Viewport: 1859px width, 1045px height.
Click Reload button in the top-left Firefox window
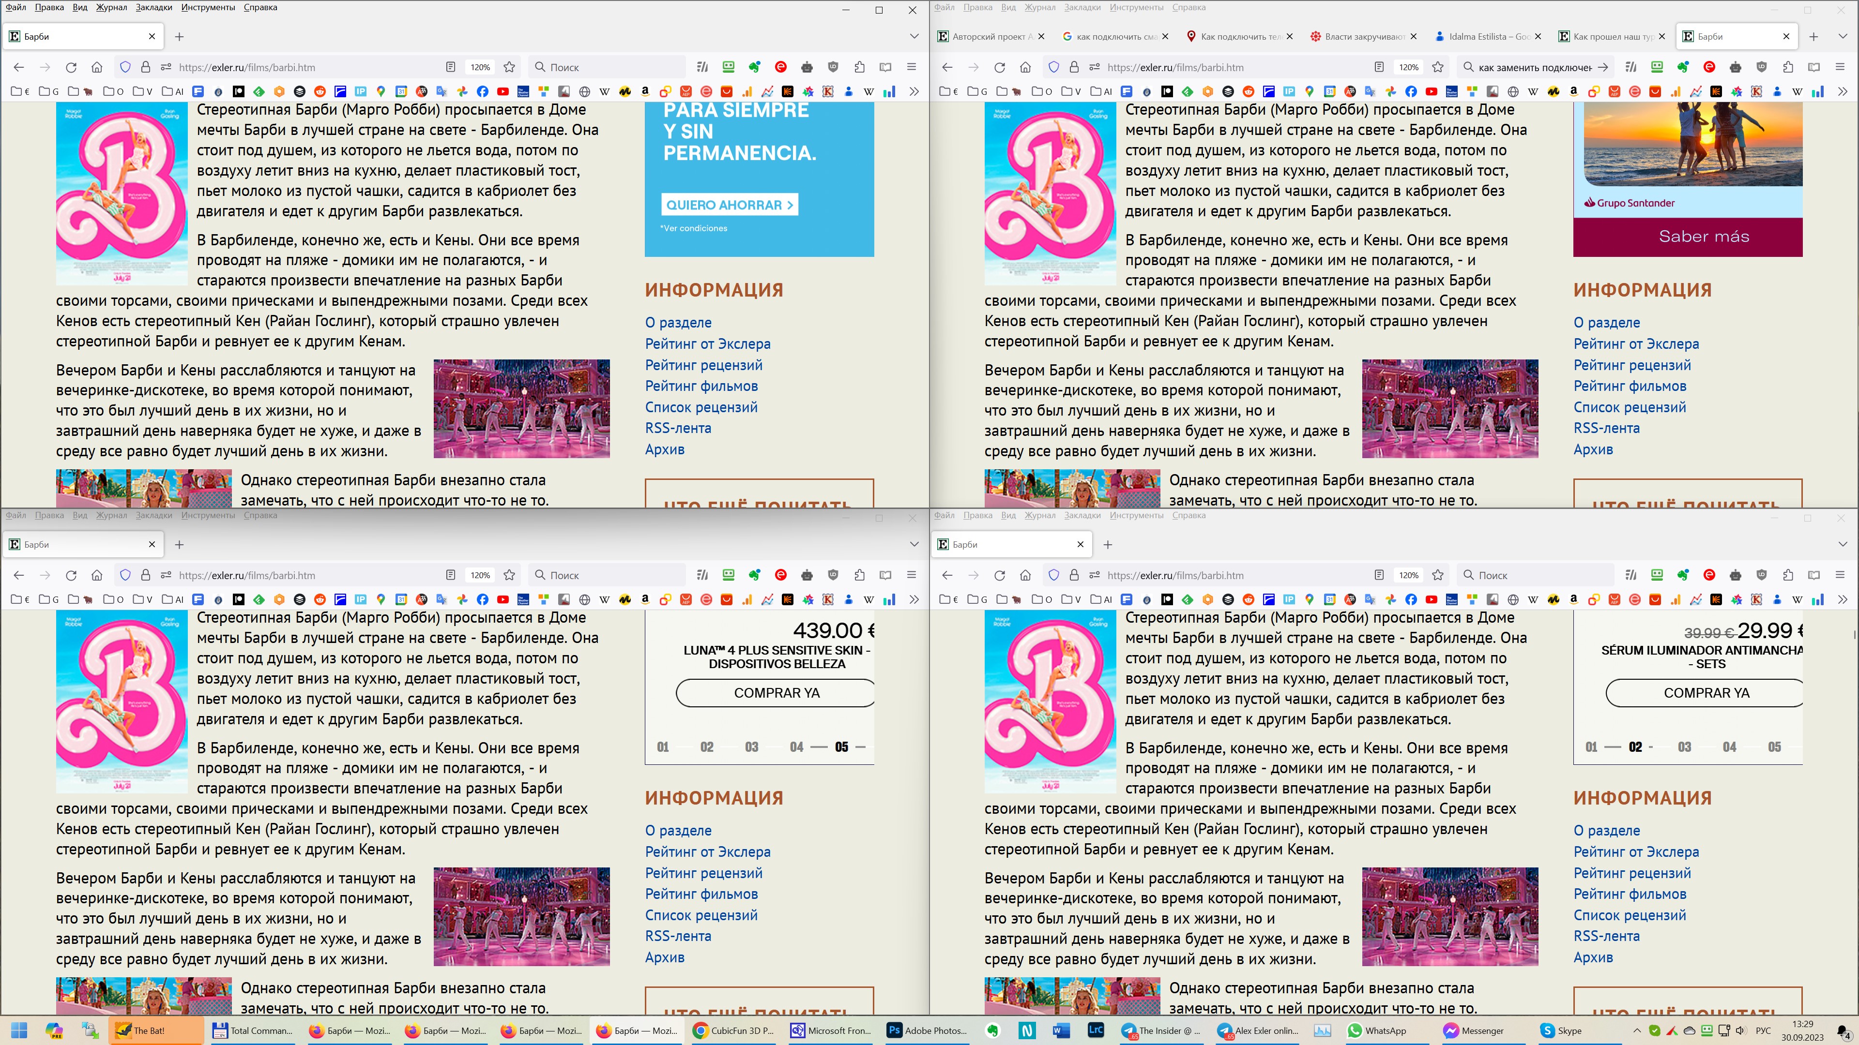pos(71,67)
